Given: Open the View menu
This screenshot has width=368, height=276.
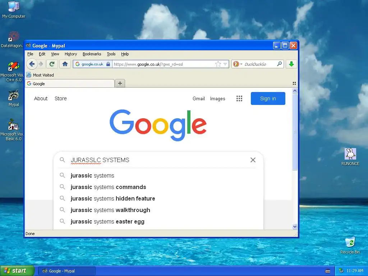Looking at the screenshot, I should click(x=55, y=54).
